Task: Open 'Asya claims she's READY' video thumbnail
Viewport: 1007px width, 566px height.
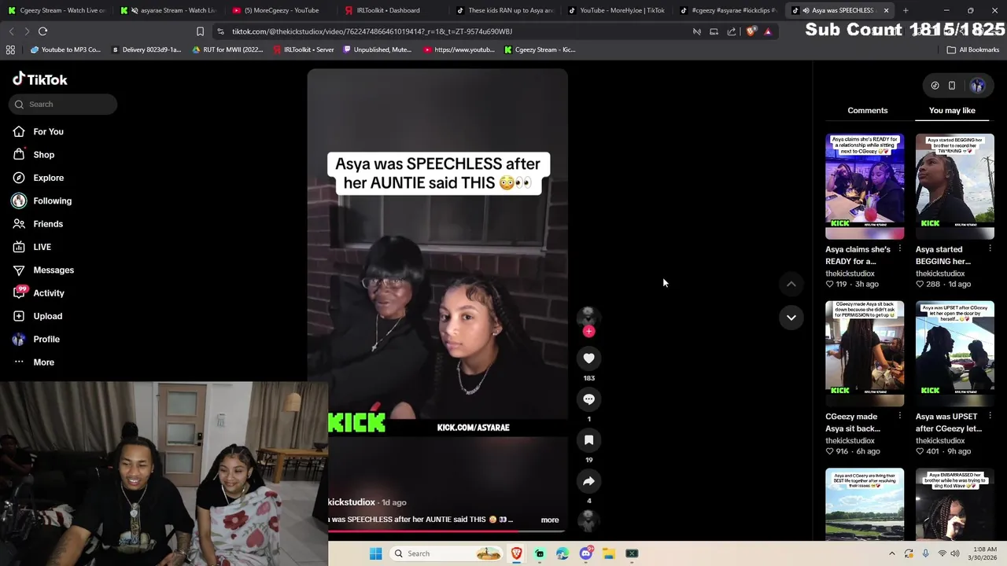Action: (x=865, y=186)
